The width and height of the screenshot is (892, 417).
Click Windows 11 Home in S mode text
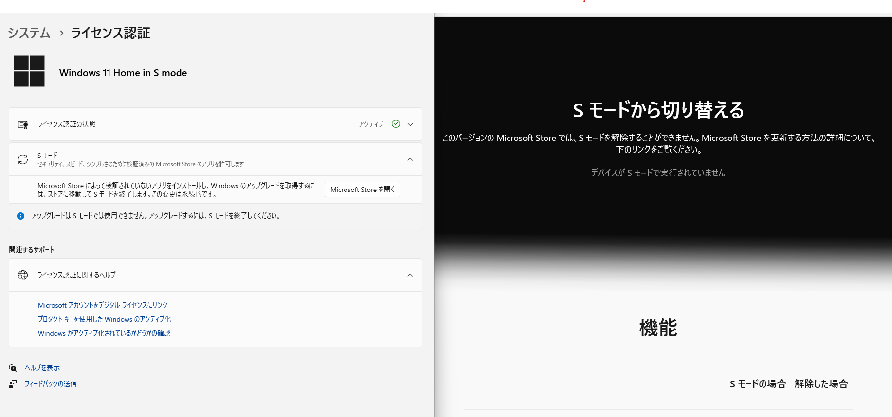click(x=123, y=73)
